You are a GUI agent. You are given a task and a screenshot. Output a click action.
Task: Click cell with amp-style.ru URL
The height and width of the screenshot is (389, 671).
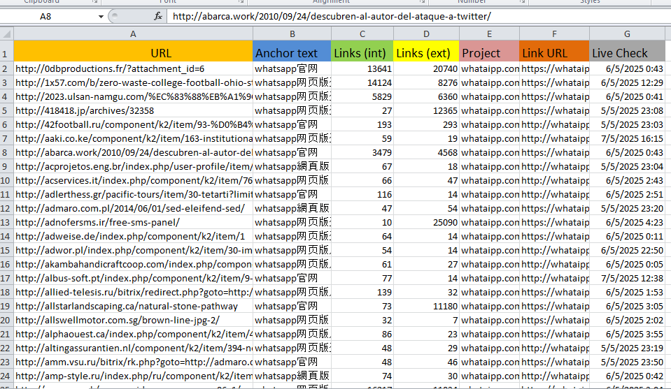click(x=133, y=376)
